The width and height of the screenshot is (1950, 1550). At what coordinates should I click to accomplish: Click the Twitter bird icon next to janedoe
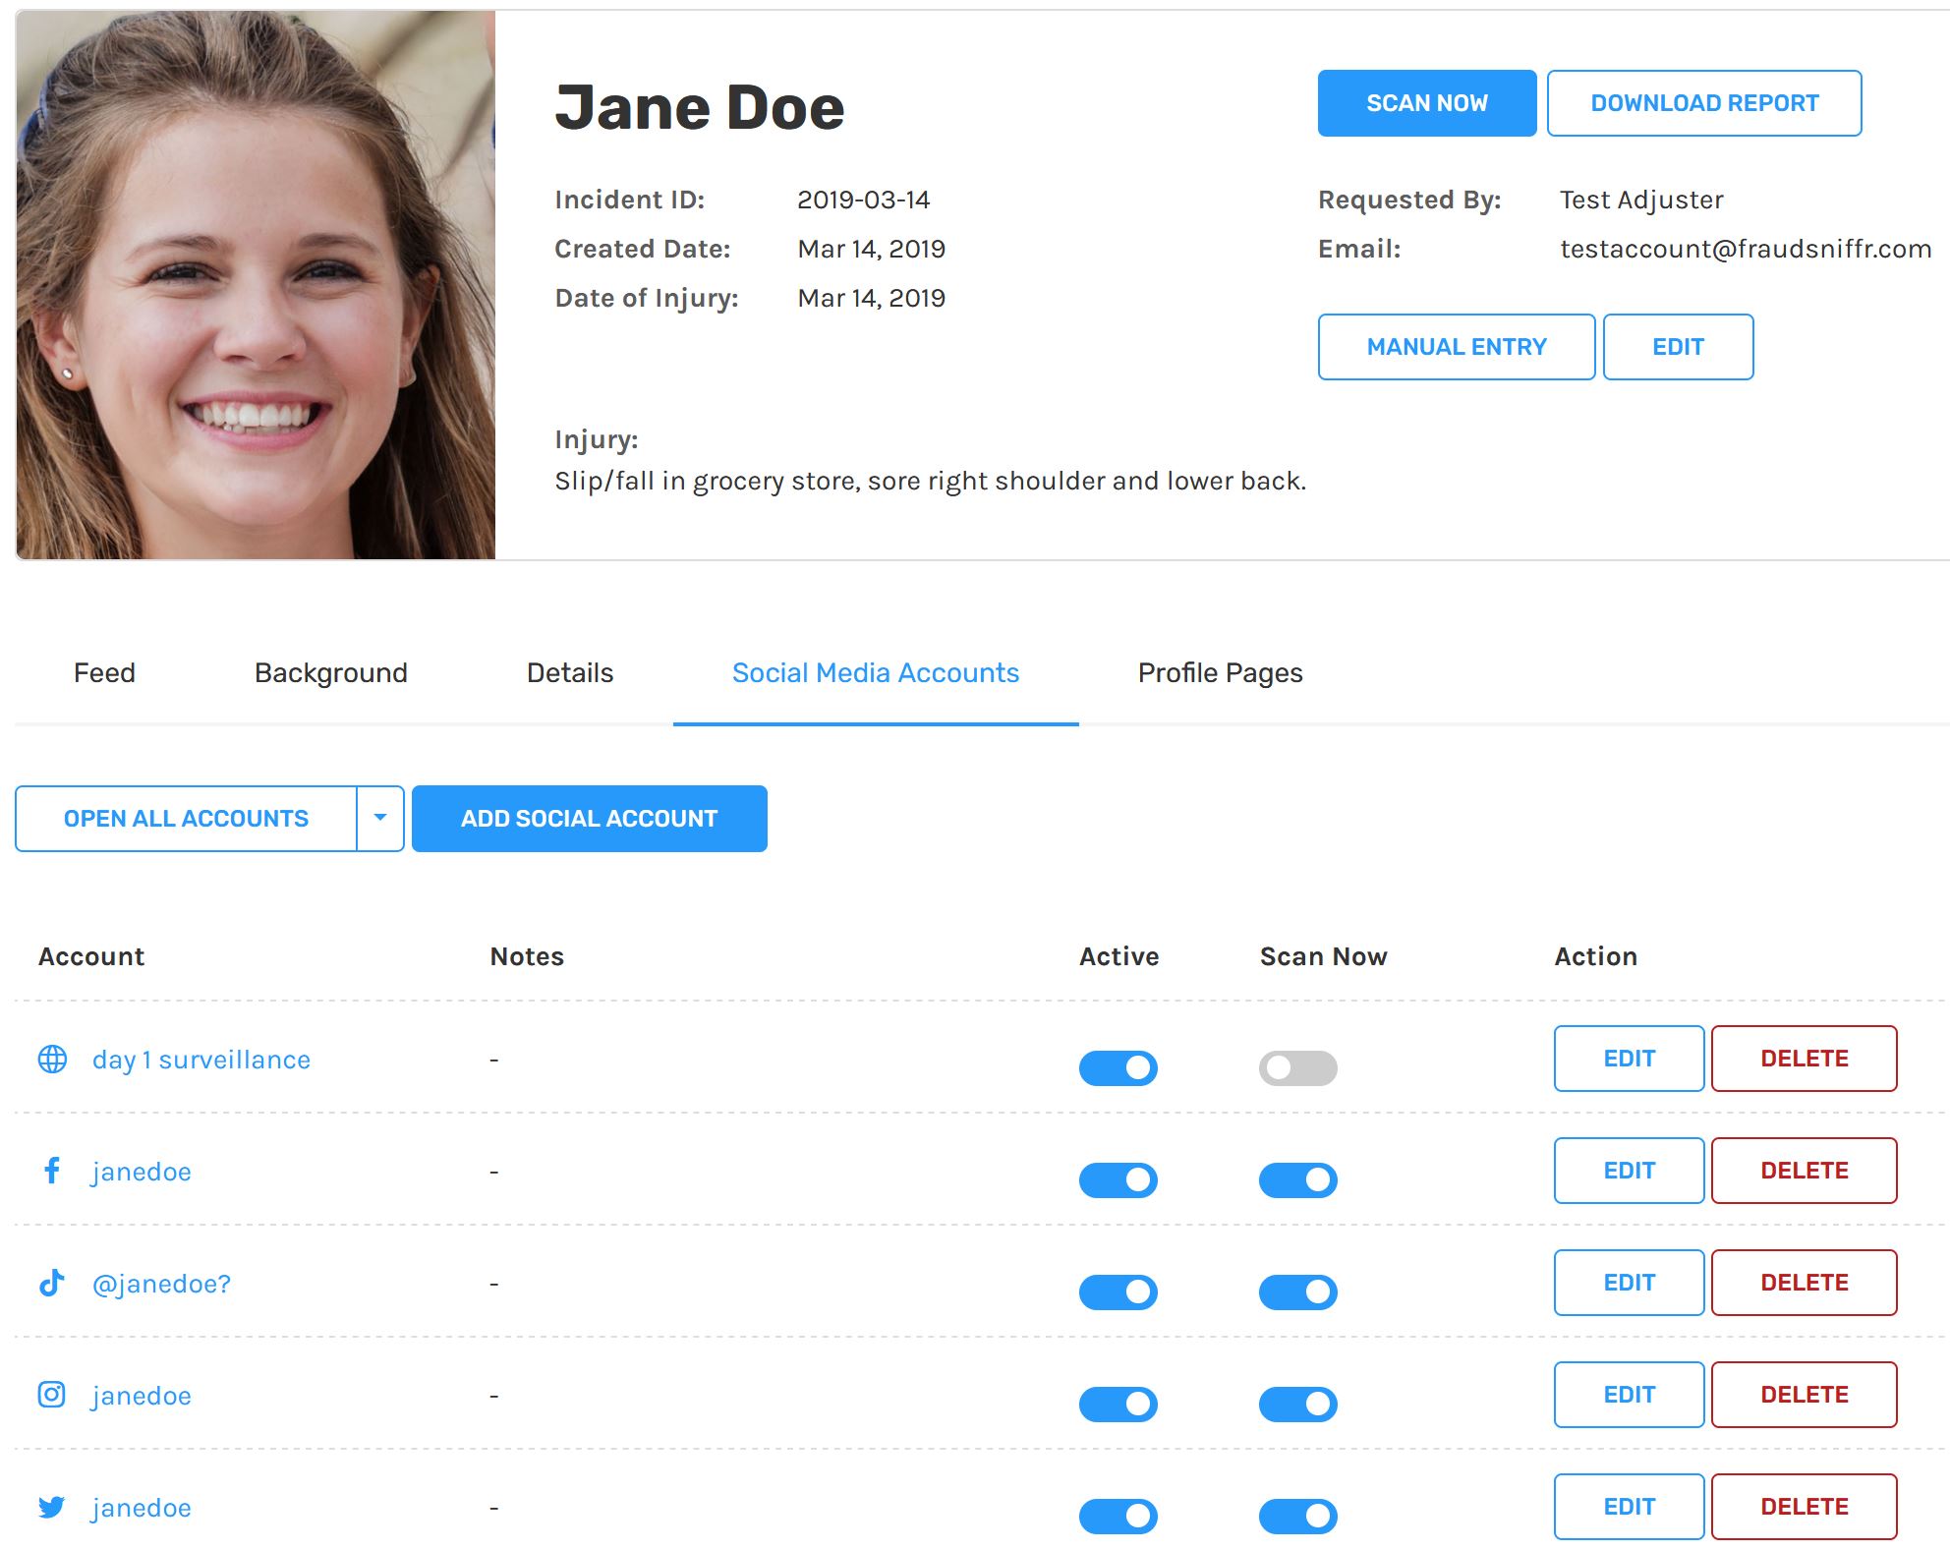pos(52,1507)
